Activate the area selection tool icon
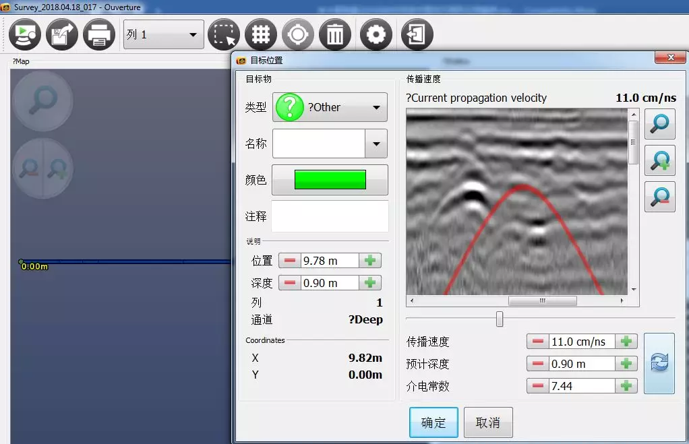 point(224,34)
